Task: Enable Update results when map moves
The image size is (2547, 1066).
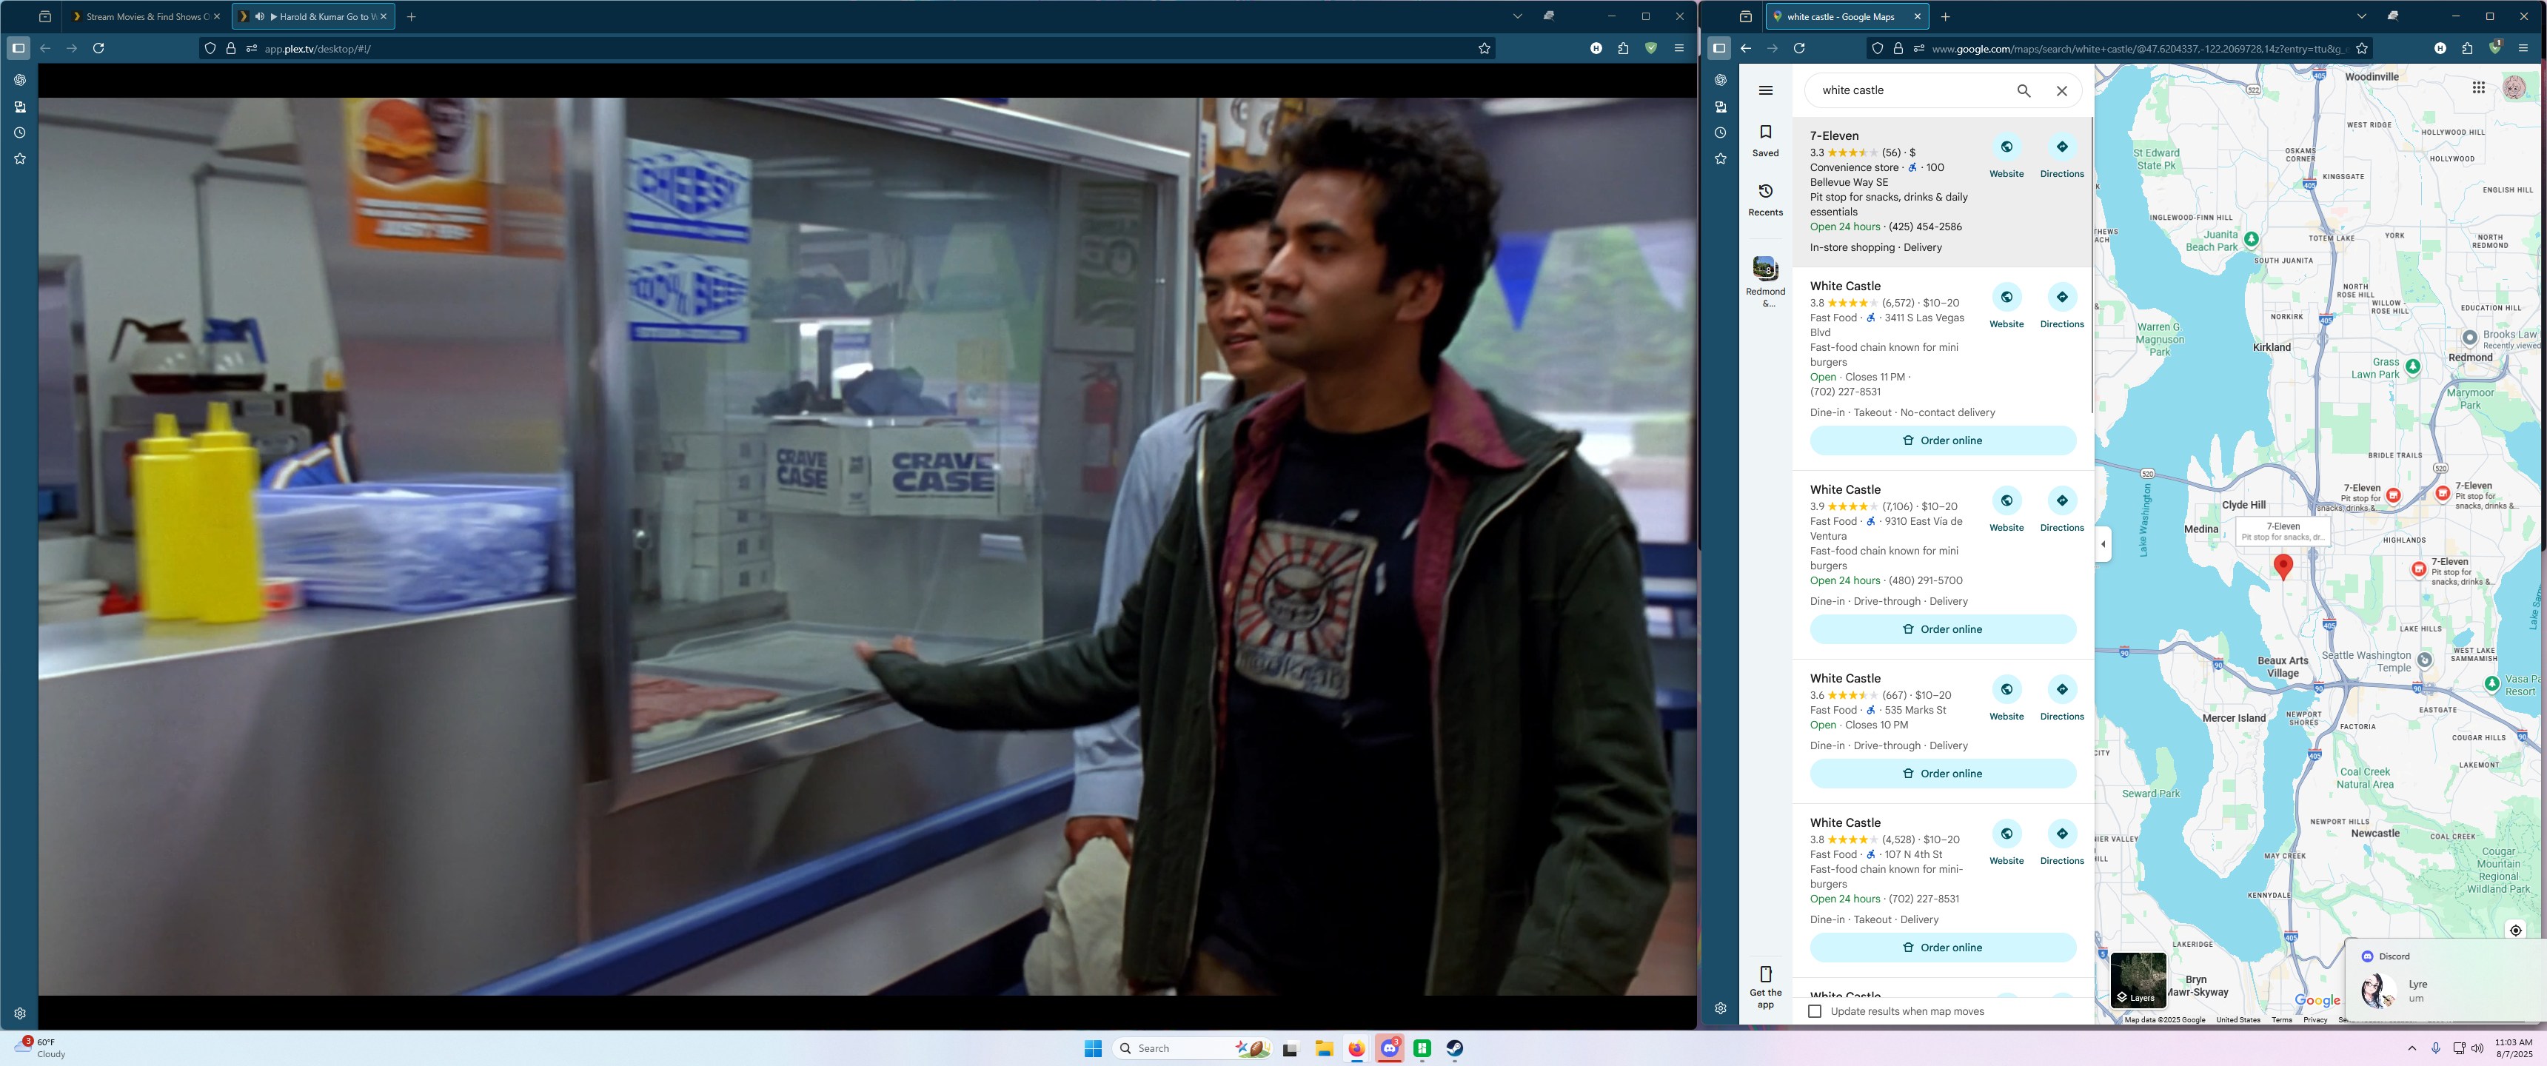Action: tap(1814, 1010)
